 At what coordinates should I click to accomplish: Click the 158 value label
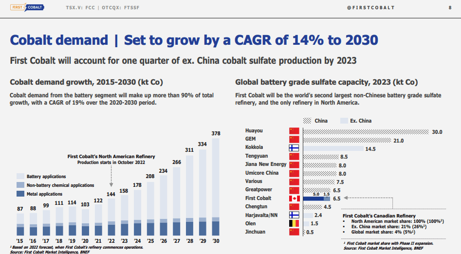pyautogui.click(x=124, y=191)
